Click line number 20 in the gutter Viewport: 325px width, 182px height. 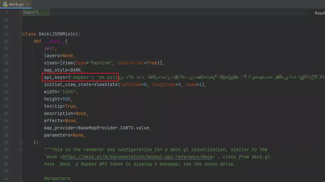coord(6,77)
